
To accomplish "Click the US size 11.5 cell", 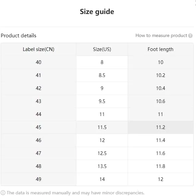I will click(x=102, y=127).
